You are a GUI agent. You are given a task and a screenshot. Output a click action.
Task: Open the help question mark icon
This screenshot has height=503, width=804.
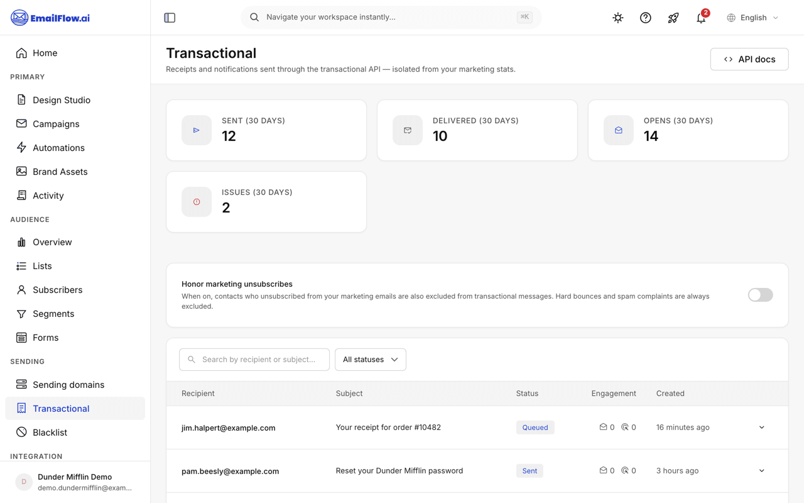(x=646, y=18)
